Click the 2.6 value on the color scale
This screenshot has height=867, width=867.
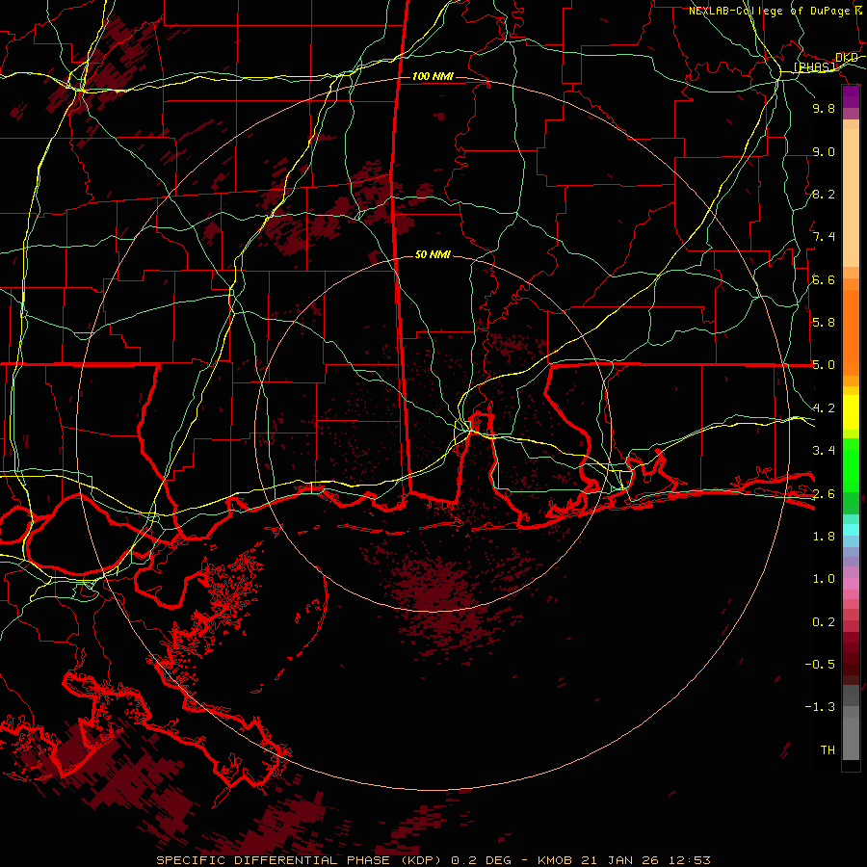(x=824, y=494)
